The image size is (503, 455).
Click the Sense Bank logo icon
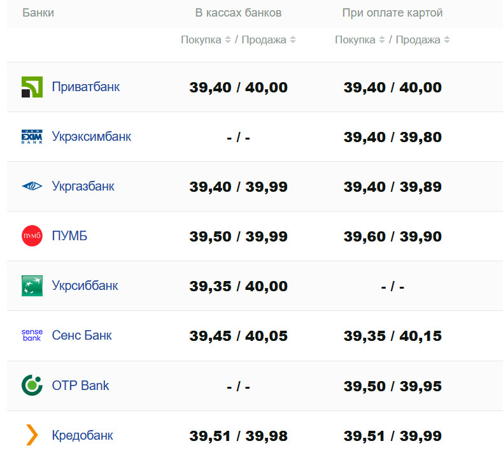pos(32,335)
